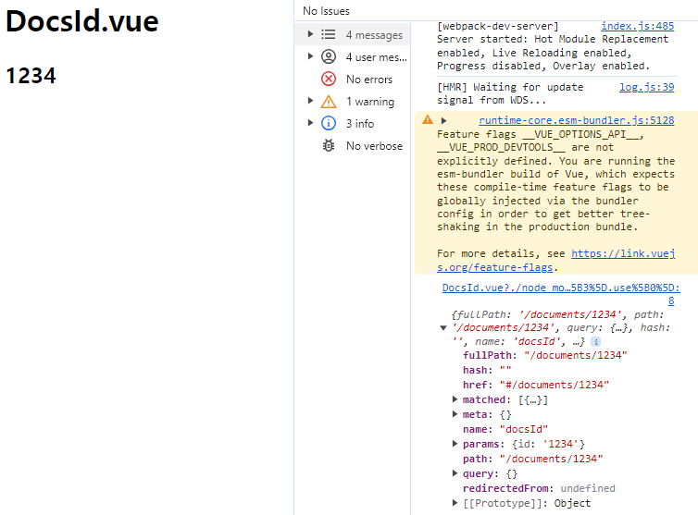Click the warning triangle sidebar icon
Screen dimensions: 698x515
329,102
